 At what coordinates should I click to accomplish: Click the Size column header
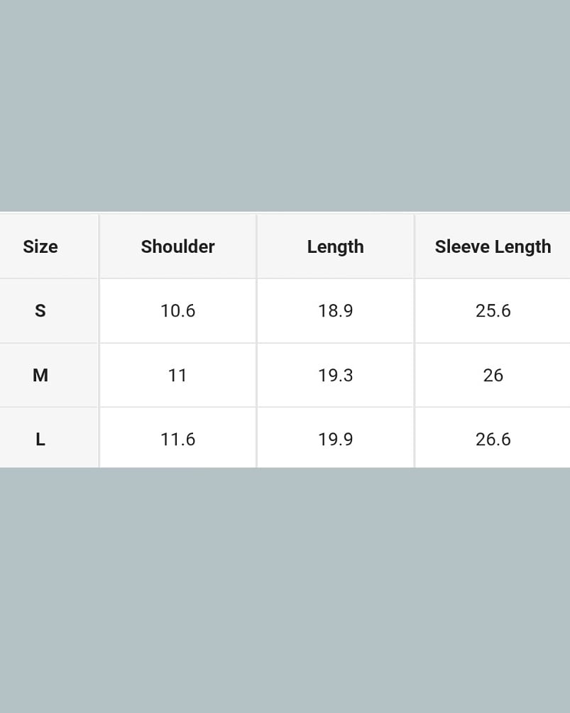click(x=40, y=246)
